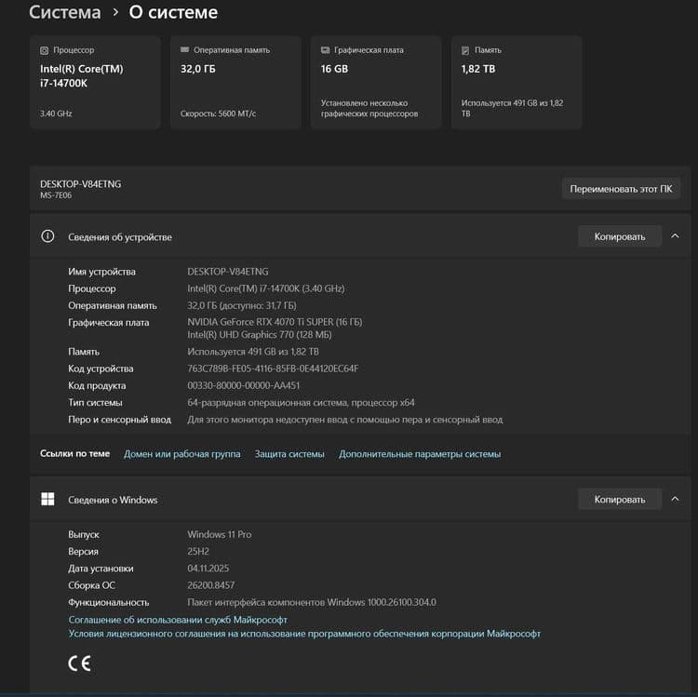Screen dimensions: 698x697
Task: Open the Память 1,82 TB storage card
Action: [517, 82]
